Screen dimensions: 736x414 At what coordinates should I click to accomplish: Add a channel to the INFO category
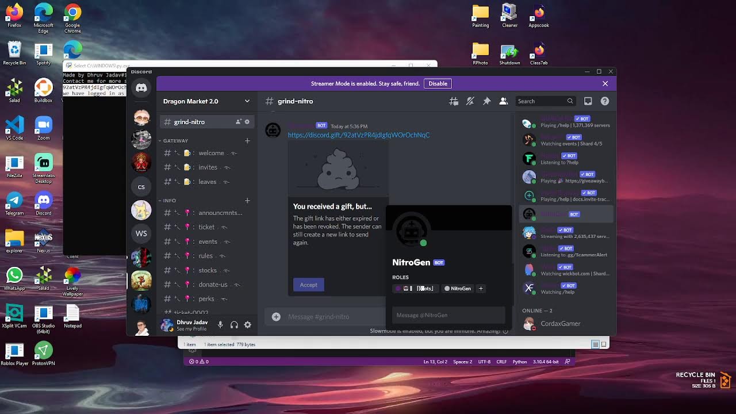click(247, 201)
